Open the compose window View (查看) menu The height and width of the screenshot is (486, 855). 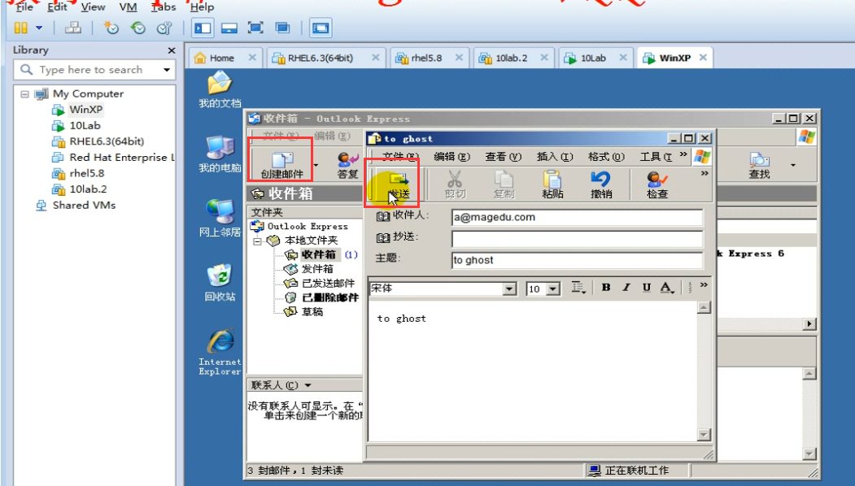click(x=504, y=157)
